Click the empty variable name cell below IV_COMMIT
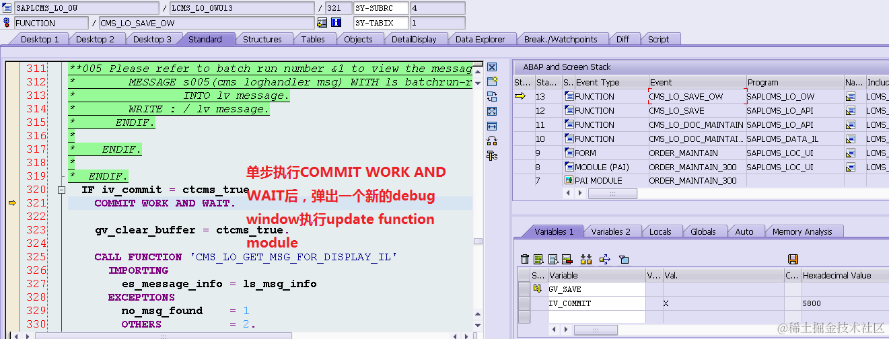The height and width of the screenshot is (339, 889). pos(596,317)
